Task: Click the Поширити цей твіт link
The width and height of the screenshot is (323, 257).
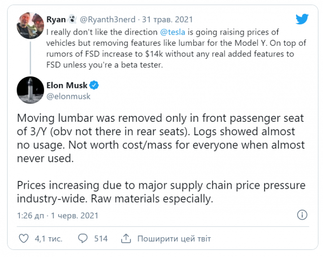Action: [x=174, y=239]
